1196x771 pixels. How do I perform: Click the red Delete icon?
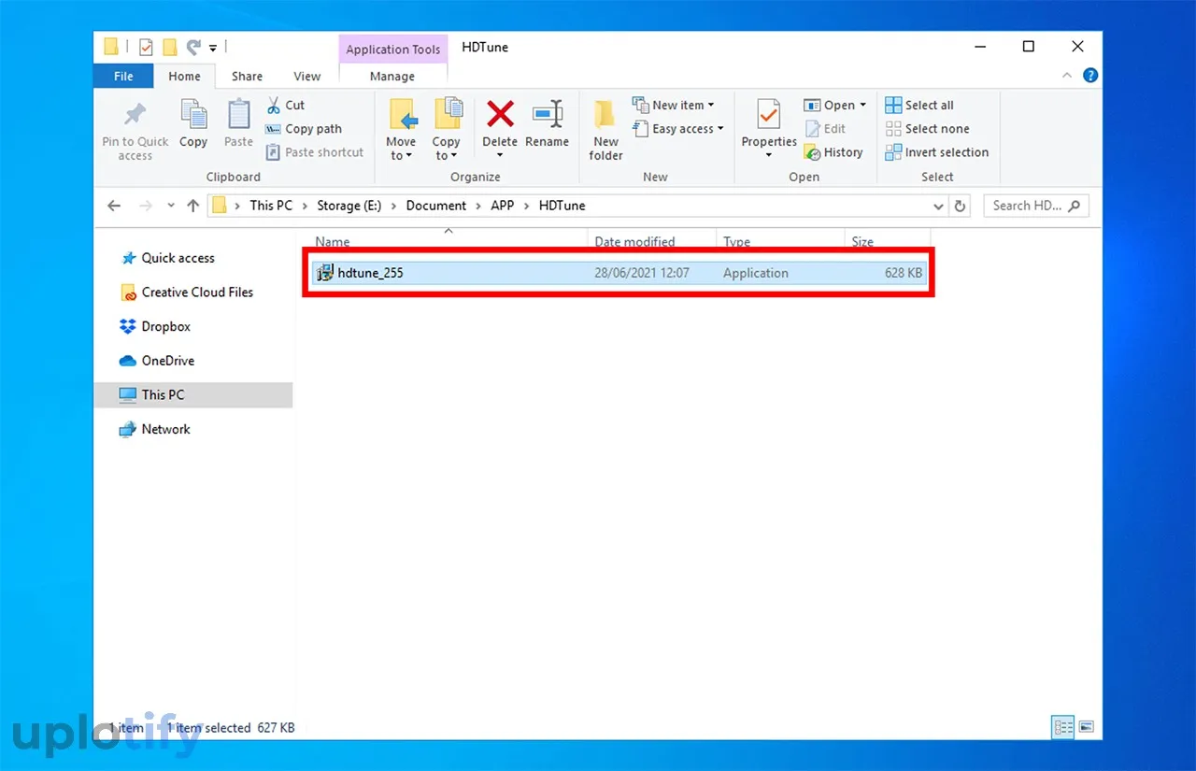(500, 114)
